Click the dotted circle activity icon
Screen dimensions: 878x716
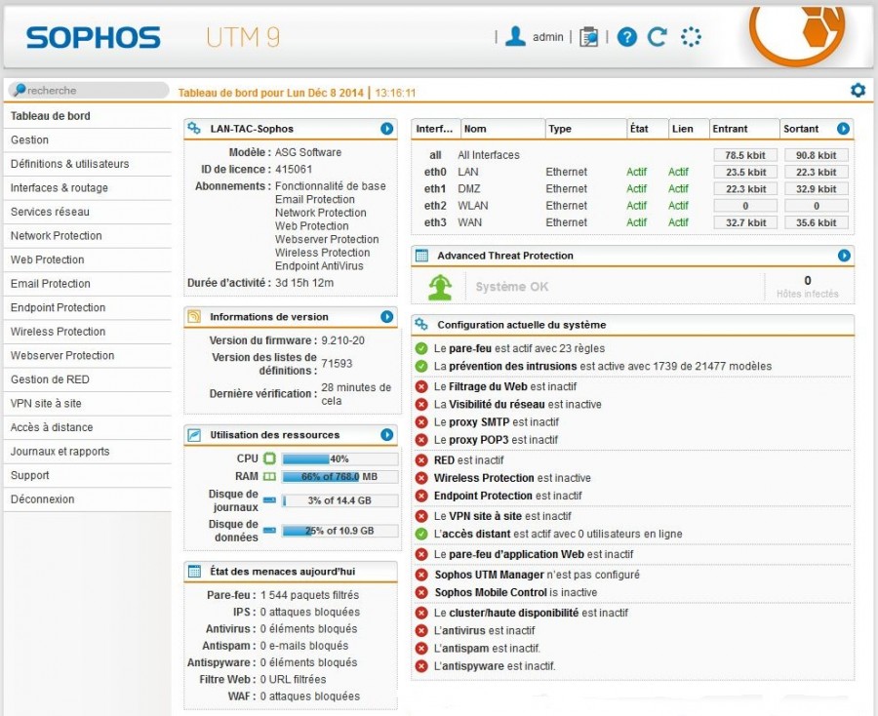click(691, 37)
